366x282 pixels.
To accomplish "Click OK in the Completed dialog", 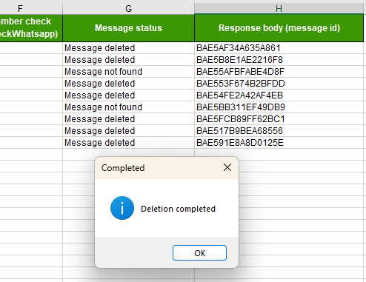I will pyautogui.click(x=199, y=253).
